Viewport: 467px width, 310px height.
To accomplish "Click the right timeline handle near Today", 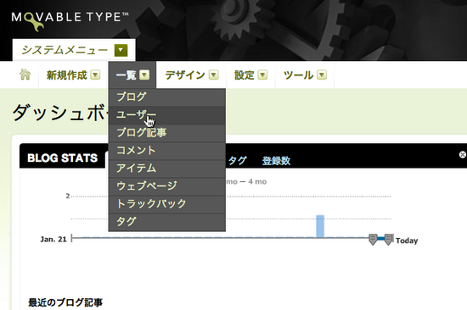I will [388, 239].
